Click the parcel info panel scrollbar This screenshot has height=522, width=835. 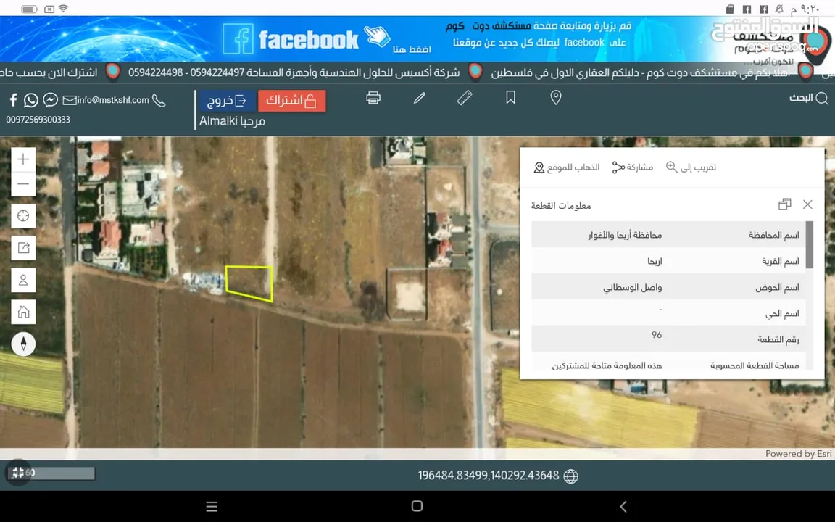(809, 245)
